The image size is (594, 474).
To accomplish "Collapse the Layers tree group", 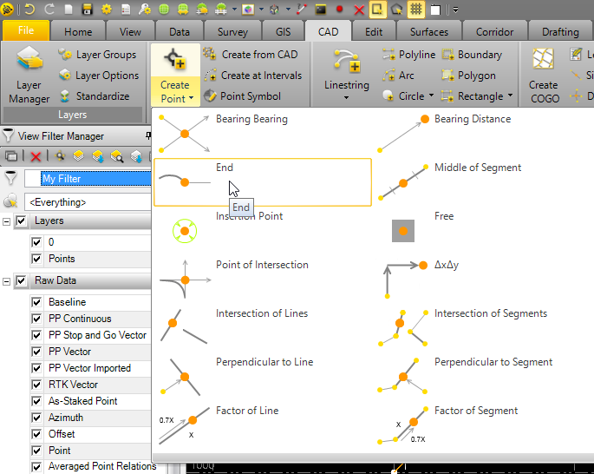I will (6, 221).
